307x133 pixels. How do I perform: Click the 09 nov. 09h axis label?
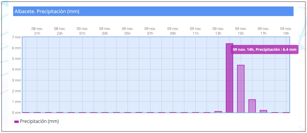coord(173,31)
